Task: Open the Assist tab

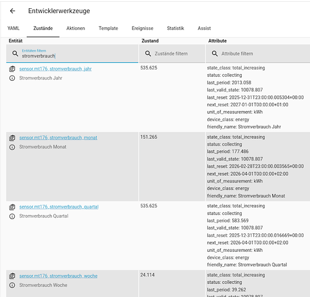Action: pyautogui.click(x=204, y=29)
